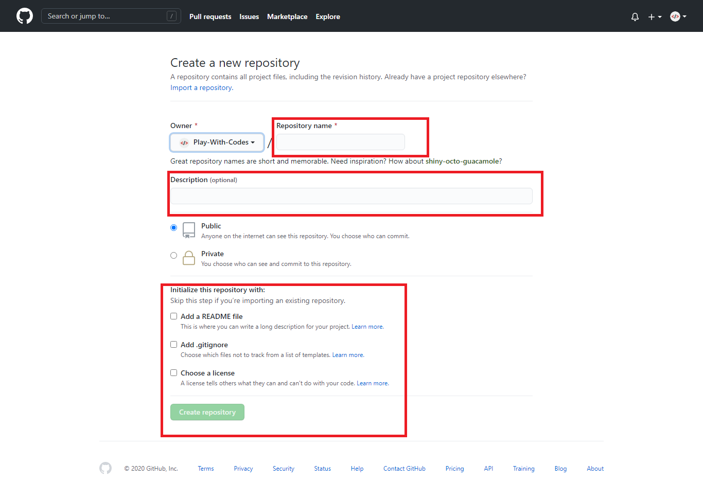The width and height of the screenshot is (703, 500).
Task: Open the notifications bell icon
Action: 635,16
